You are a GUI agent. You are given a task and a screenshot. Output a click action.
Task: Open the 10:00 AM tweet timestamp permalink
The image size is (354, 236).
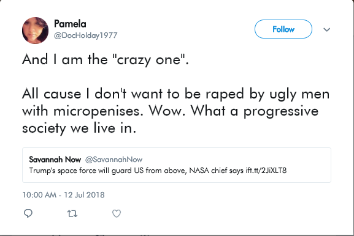tap(39, 195)
